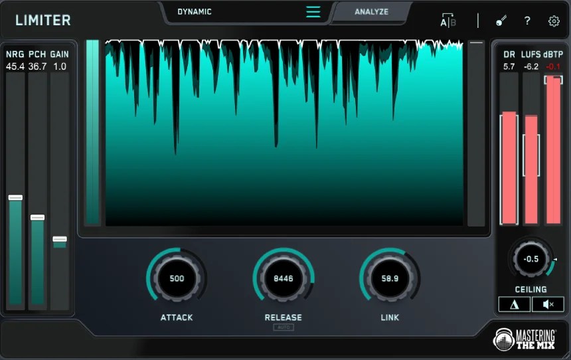Open the DYNAMIC preset dropdown
571x360 pixels.
click(x=195, y=12)
